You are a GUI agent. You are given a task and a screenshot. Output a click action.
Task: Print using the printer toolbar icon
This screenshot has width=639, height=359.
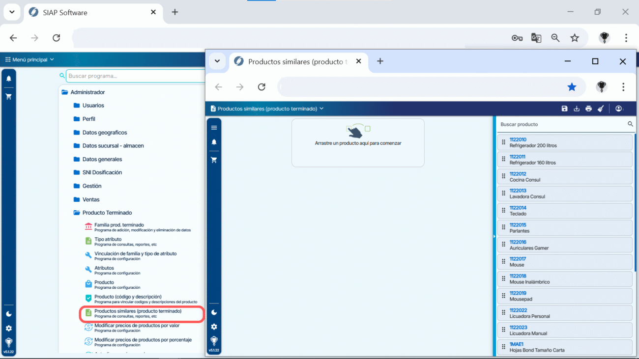point(588,109)
